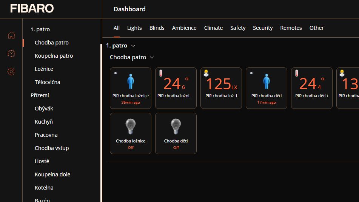Open Pracovna room in sidebar
Screen dimensions: 359x202
(46, 135)
